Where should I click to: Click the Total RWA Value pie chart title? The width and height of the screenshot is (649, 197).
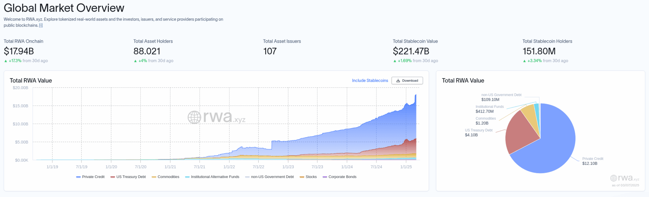pyautogui.click(x=463, y=81)
